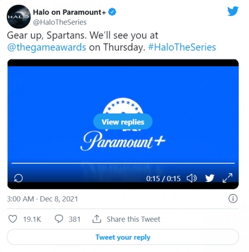Click Twitter bird icon in video controls
This screenshot has width=249, height=252.
pos(210,178)
